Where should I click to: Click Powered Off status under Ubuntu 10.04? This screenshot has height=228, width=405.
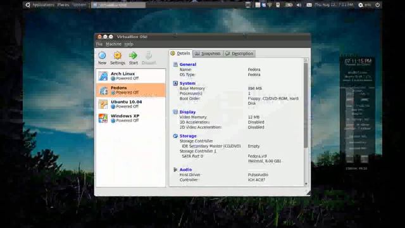tap(125, 106)
